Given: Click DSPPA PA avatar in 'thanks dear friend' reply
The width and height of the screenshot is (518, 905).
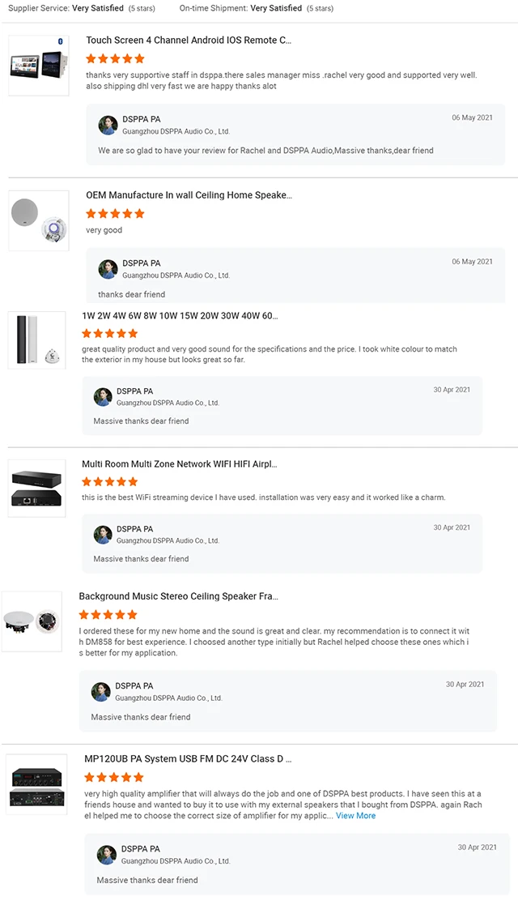Looking at the screenshot, I should [108, 269].
